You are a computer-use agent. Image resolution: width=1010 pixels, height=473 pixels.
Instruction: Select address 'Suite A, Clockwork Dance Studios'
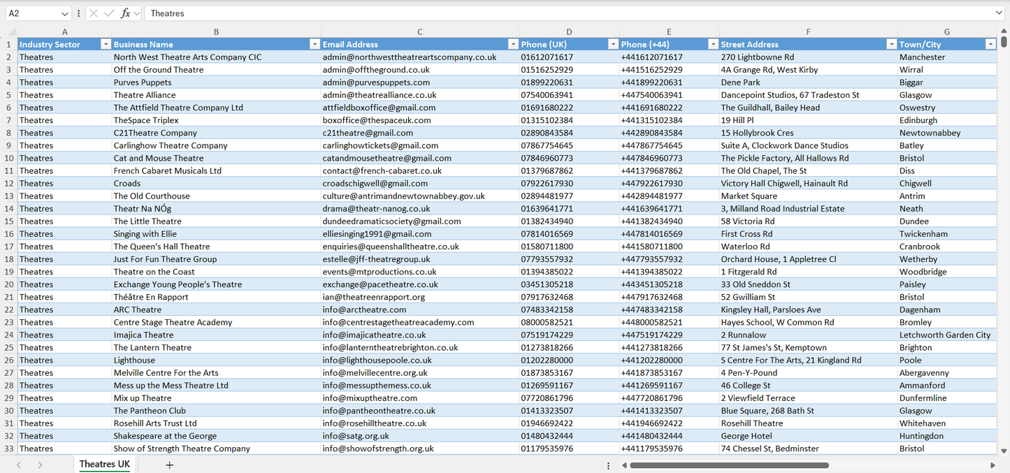click(808, 145)
